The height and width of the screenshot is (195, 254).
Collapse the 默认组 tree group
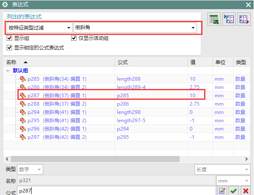tap(8, 71)
